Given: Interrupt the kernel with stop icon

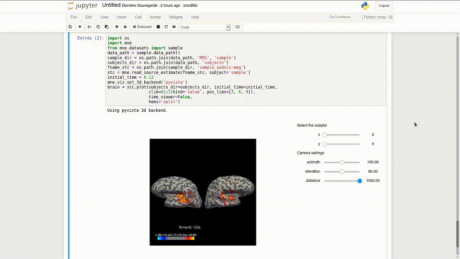Looking at the screenshot, I should coord(159,27).
